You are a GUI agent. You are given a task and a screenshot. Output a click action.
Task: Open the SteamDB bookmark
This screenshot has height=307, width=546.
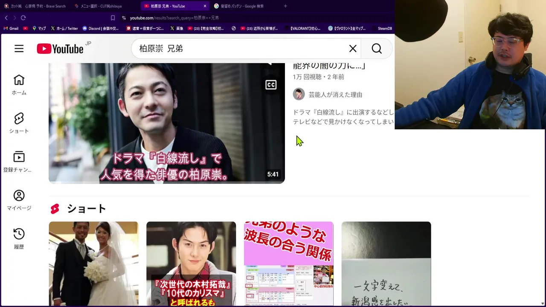(382, 29)
